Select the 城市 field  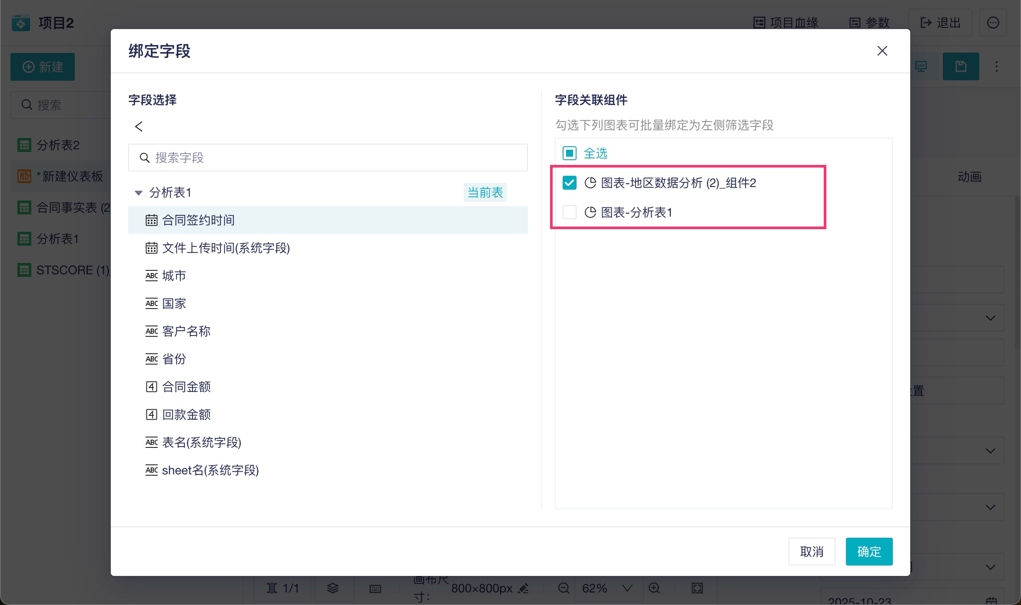174,276
